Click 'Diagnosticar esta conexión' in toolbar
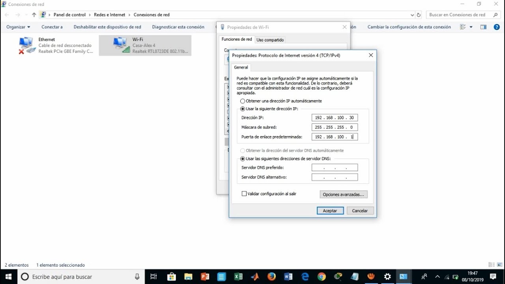This screenshot has width=505, height=284. pos(178,27)
